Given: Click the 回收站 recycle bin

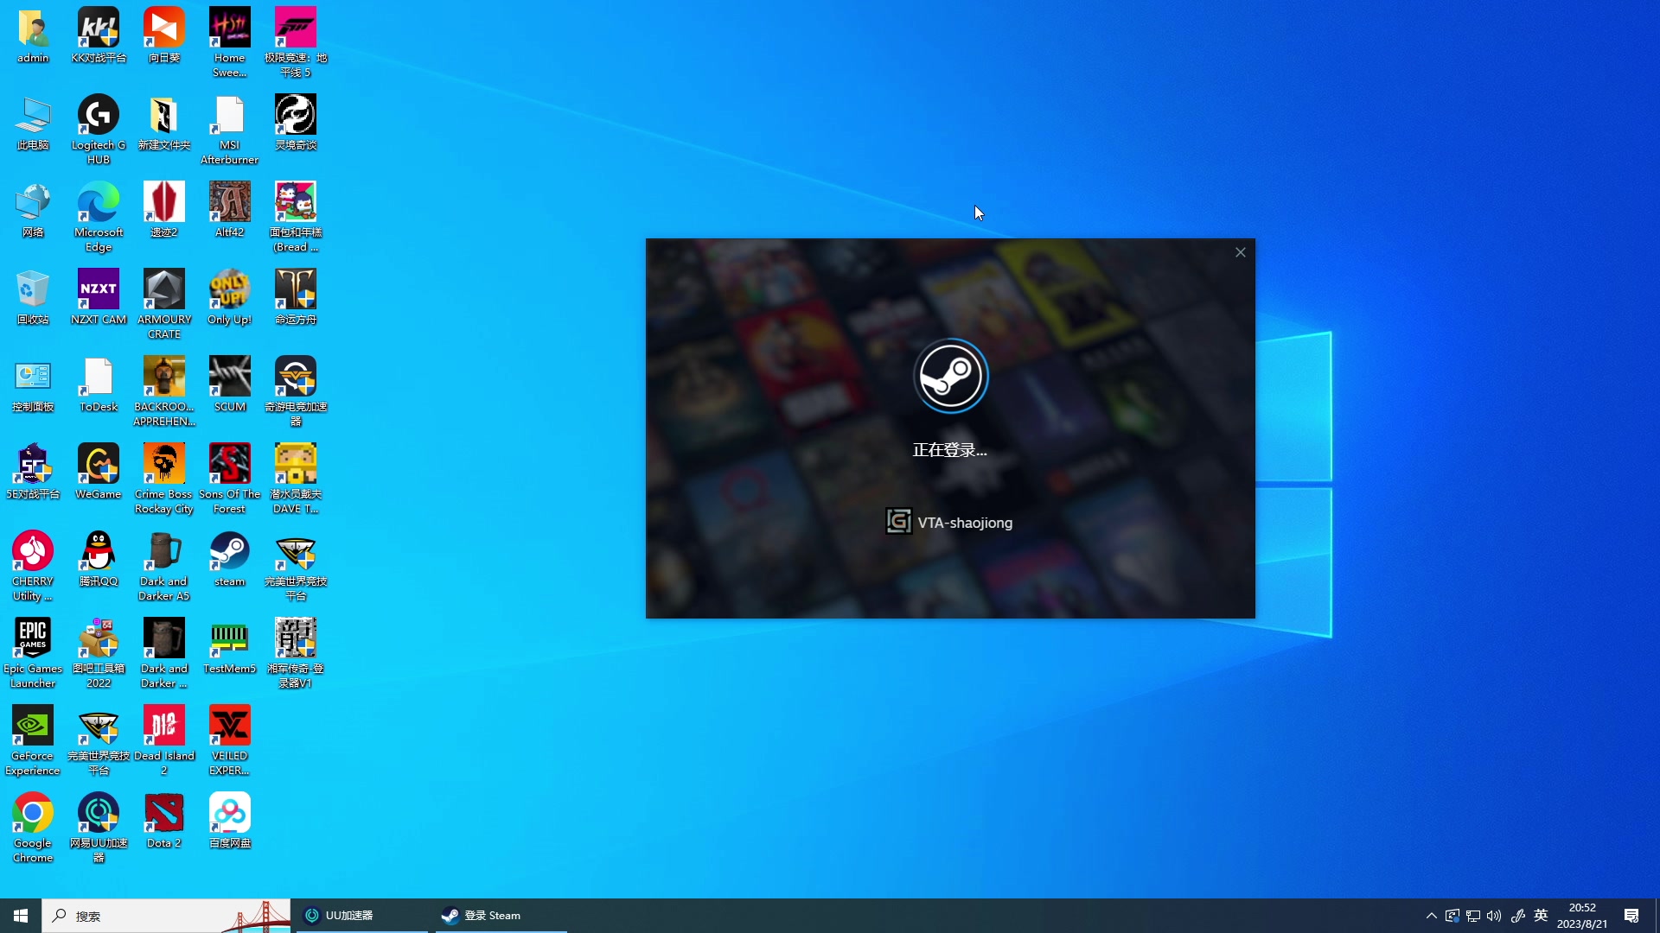Looking at the screenshot, I should coord(33,297).
